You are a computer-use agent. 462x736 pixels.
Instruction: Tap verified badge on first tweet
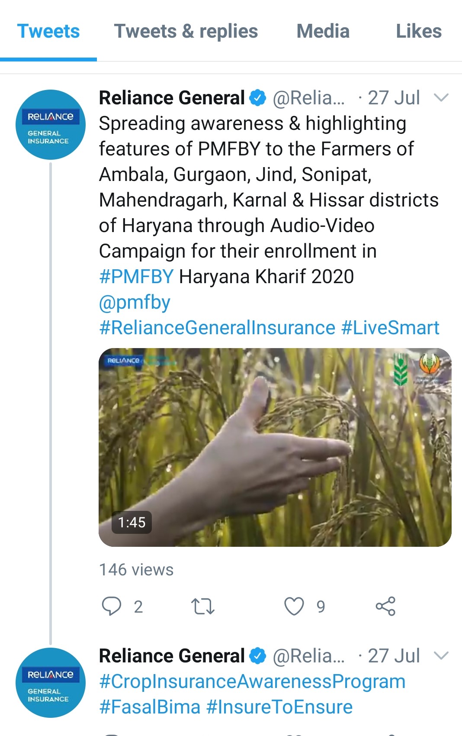pos(258,98)
